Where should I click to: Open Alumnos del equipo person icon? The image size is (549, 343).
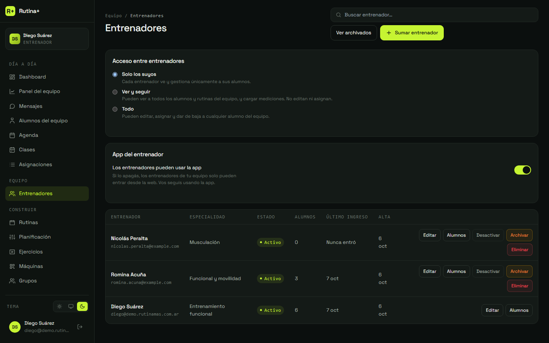[12, 121]
